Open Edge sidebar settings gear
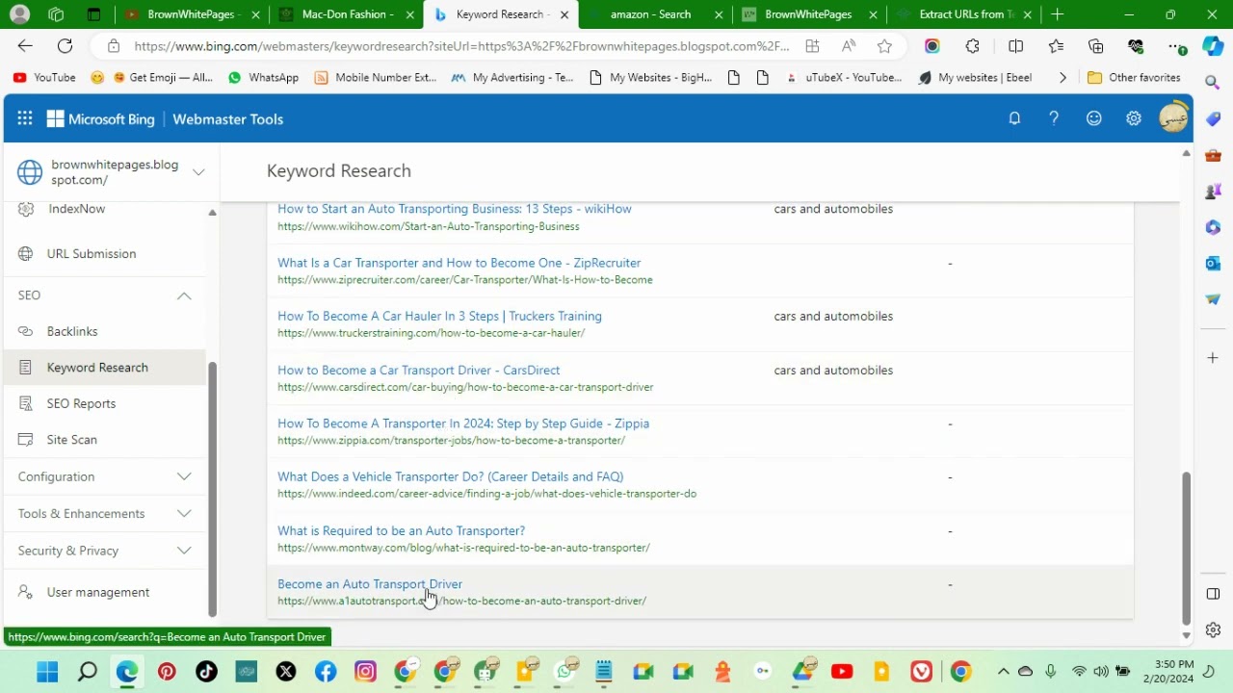The image size is (1233, 693). (x=1213, y=630)
